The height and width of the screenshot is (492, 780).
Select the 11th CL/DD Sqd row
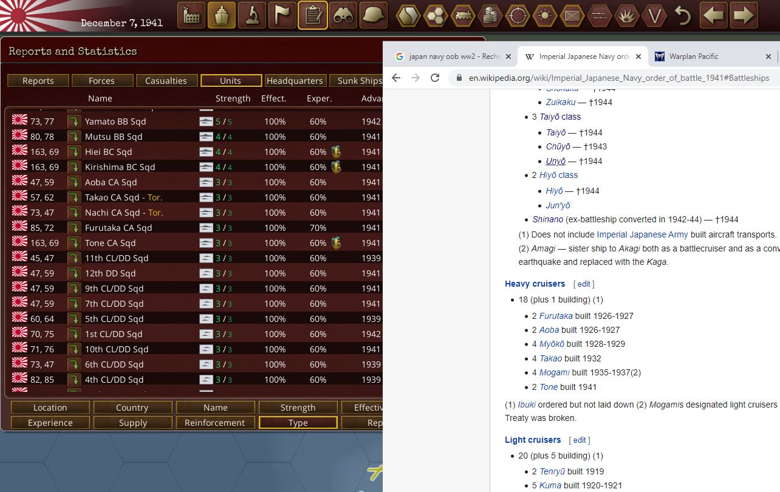[x=196, y=258]
